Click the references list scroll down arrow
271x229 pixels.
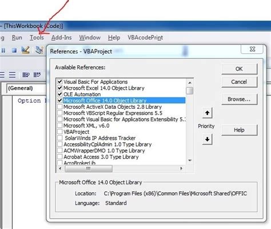point(190,160)
